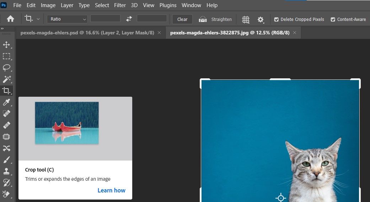Open the Window menu
Image resolution: width=370 pixels, height=202 pixels.
[x=191, y=5]
